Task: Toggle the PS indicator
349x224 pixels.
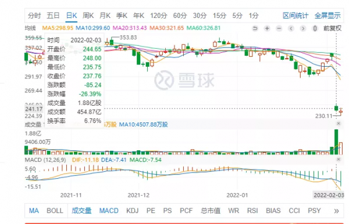Action: [x=168, y=211]
